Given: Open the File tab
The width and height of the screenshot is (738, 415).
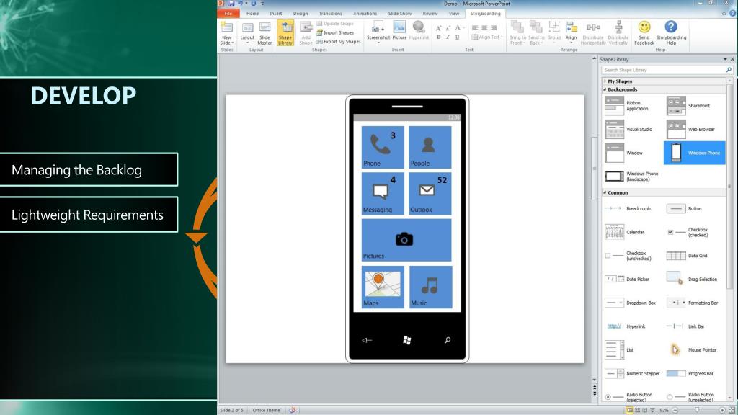Looking at the screenshot, I should [x=228, y=13].
